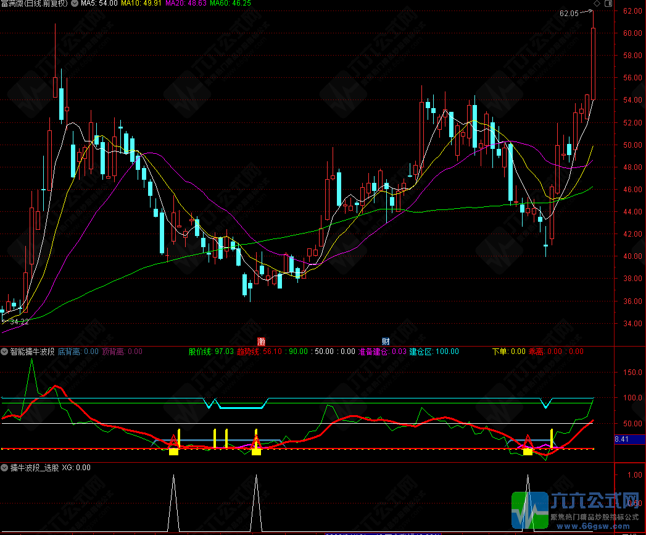646x535 pixels.
Task: Click the 1.00 label on the selection axis
Action: coord(634,475)
